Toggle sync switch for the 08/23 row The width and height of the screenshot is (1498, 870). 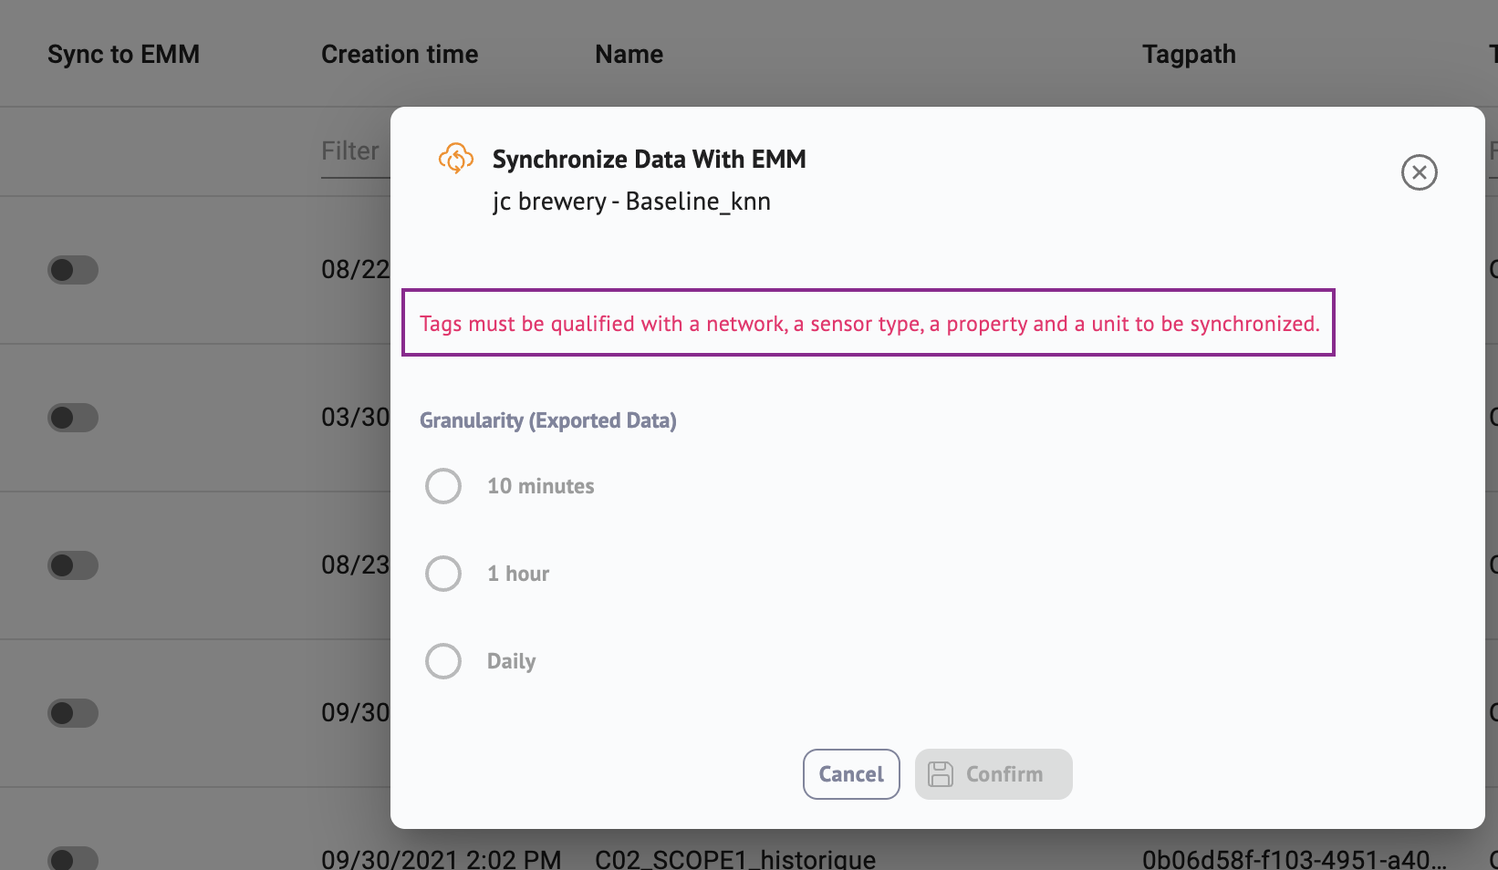click(73, 565)
